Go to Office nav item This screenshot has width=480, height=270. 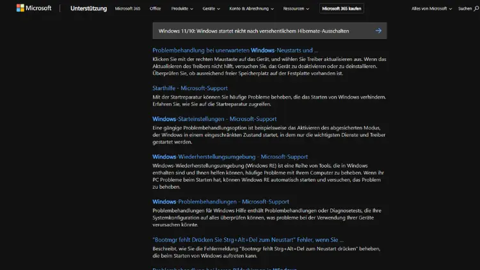pyautogui.click(x=156, y=8)
